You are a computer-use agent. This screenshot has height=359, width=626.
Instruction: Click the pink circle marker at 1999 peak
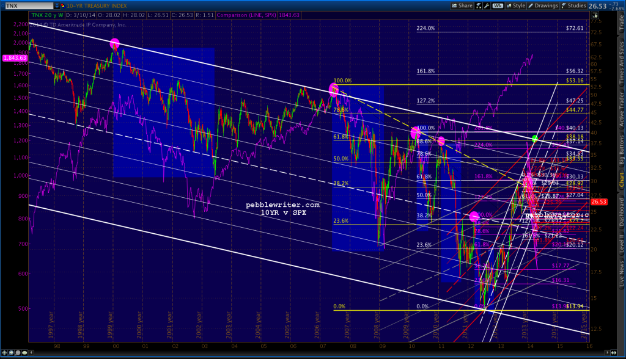pyautogui.click(x=114, y=43)
